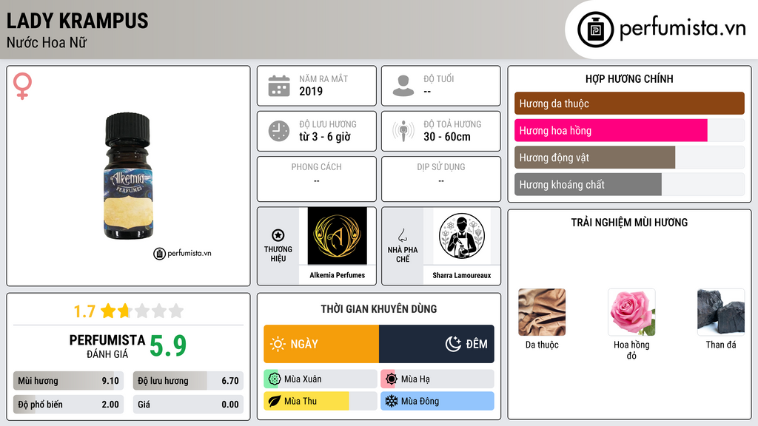Click the person icon beside Độ tuổi
This screenshot has height=426, width=758.
[x=403, y=86]
